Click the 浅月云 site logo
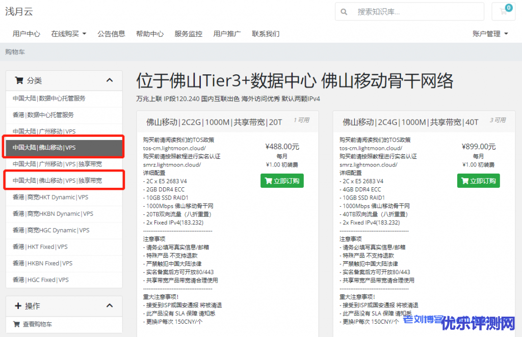The image size is (522, 337). 19,11
